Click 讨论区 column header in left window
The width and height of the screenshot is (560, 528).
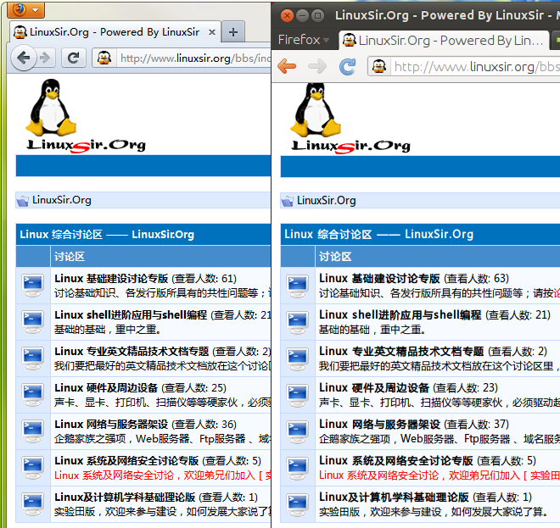tap(70, 257)
